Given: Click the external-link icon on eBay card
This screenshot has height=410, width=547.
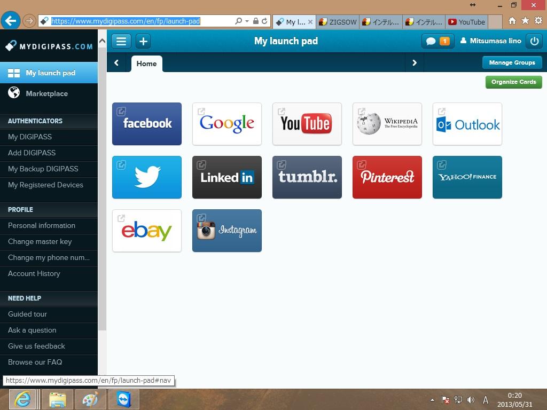Looking at the screenshot, I should (x=121, y=218).
